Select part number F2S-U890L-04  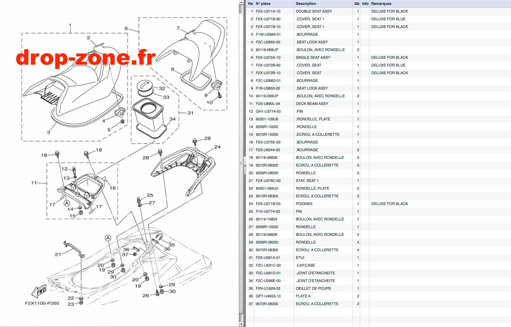[268, 104]
